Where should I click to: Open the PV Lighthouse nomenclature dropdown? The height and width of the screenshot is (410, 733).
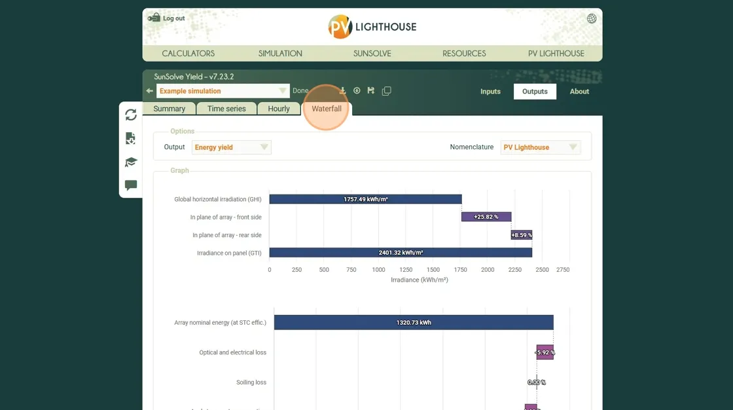pos(541,147)
